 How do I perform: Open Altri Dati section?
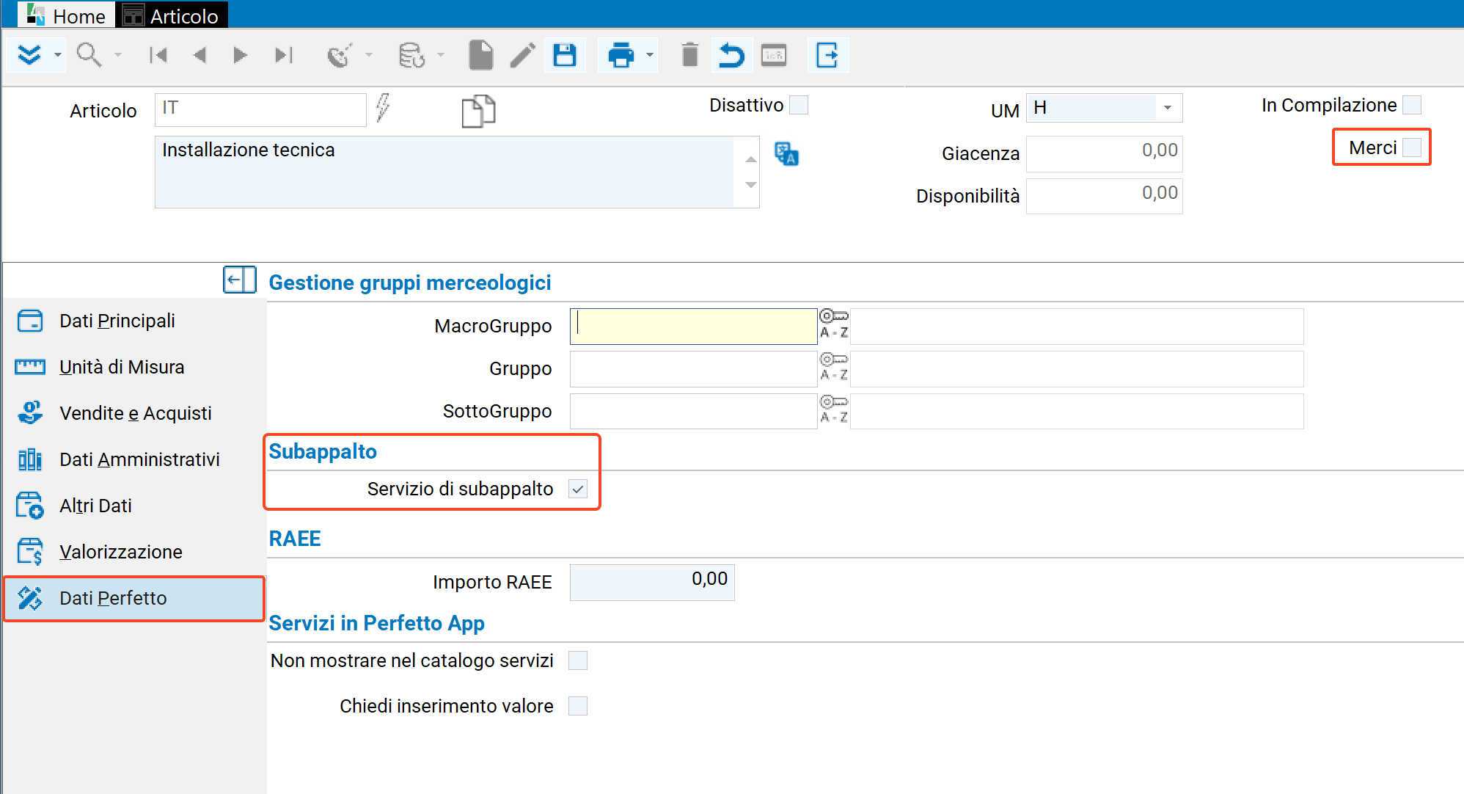pyautogui.click(x=133, y=506)
